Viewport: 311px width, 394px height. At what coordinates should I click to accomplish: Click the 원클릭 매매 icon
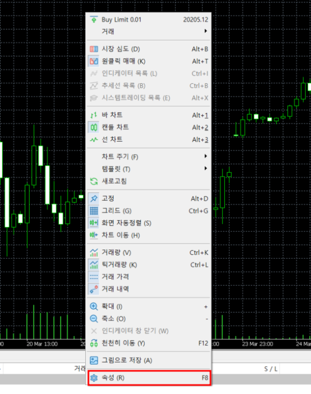[x=94, y=61]
